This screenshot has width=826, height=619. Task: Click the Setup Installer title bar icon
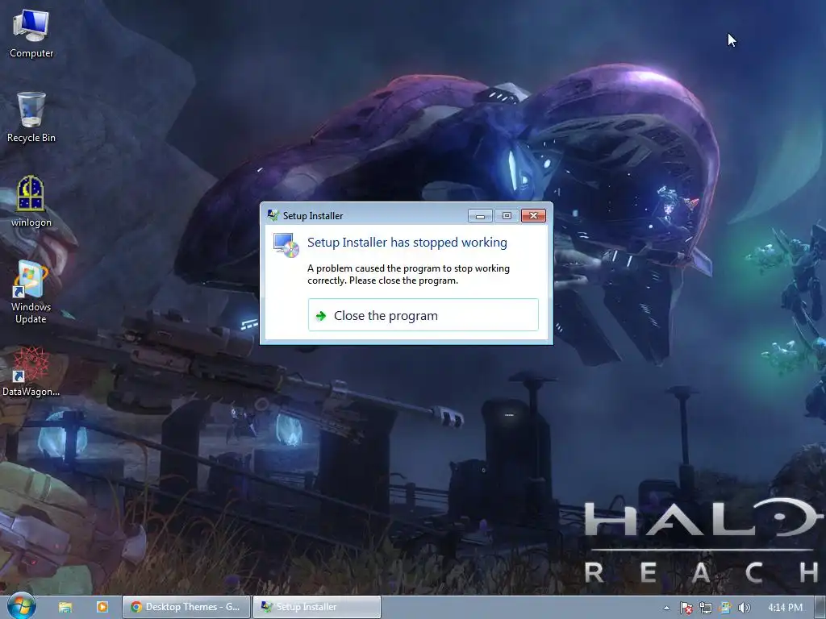tap(273, 215)
